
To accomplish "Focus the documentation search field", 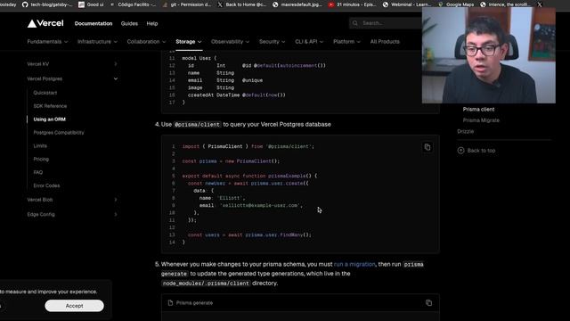I will click(386, 23).
